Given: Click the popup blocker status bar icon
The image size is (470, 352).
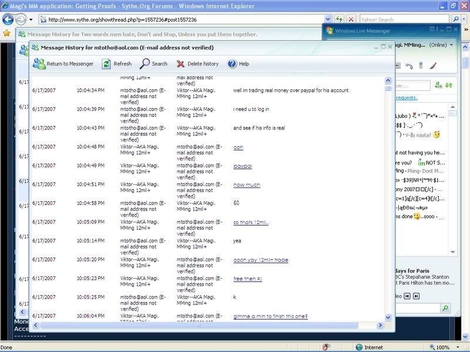Looking at the screenshot, I should pyautogui.click(x=326, y=347).
